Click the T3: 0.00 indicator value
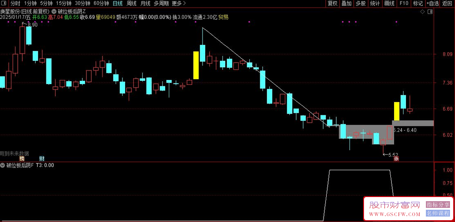The image size is (455, 222). (x=45, y=166)
